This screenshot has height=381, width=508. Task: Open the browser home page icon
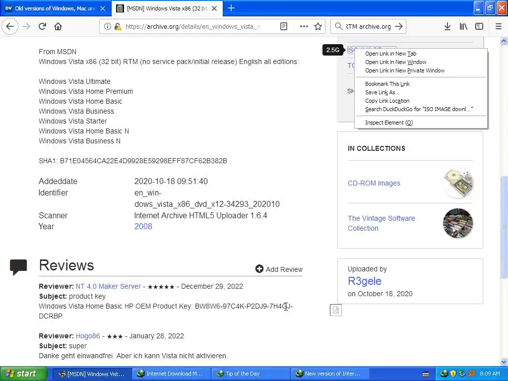point(58,26)
